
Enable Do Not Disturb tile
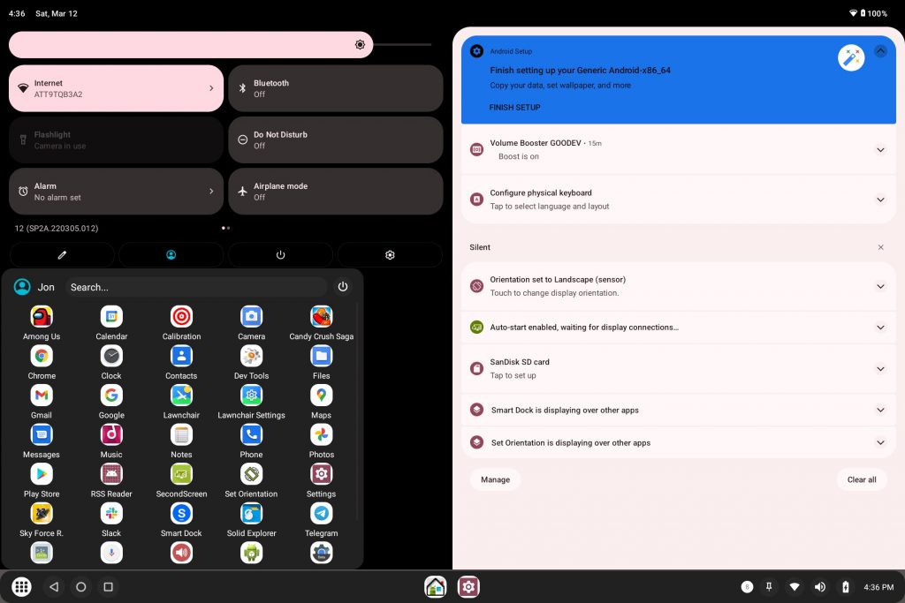pyautogui.click(x=335, y=140)
